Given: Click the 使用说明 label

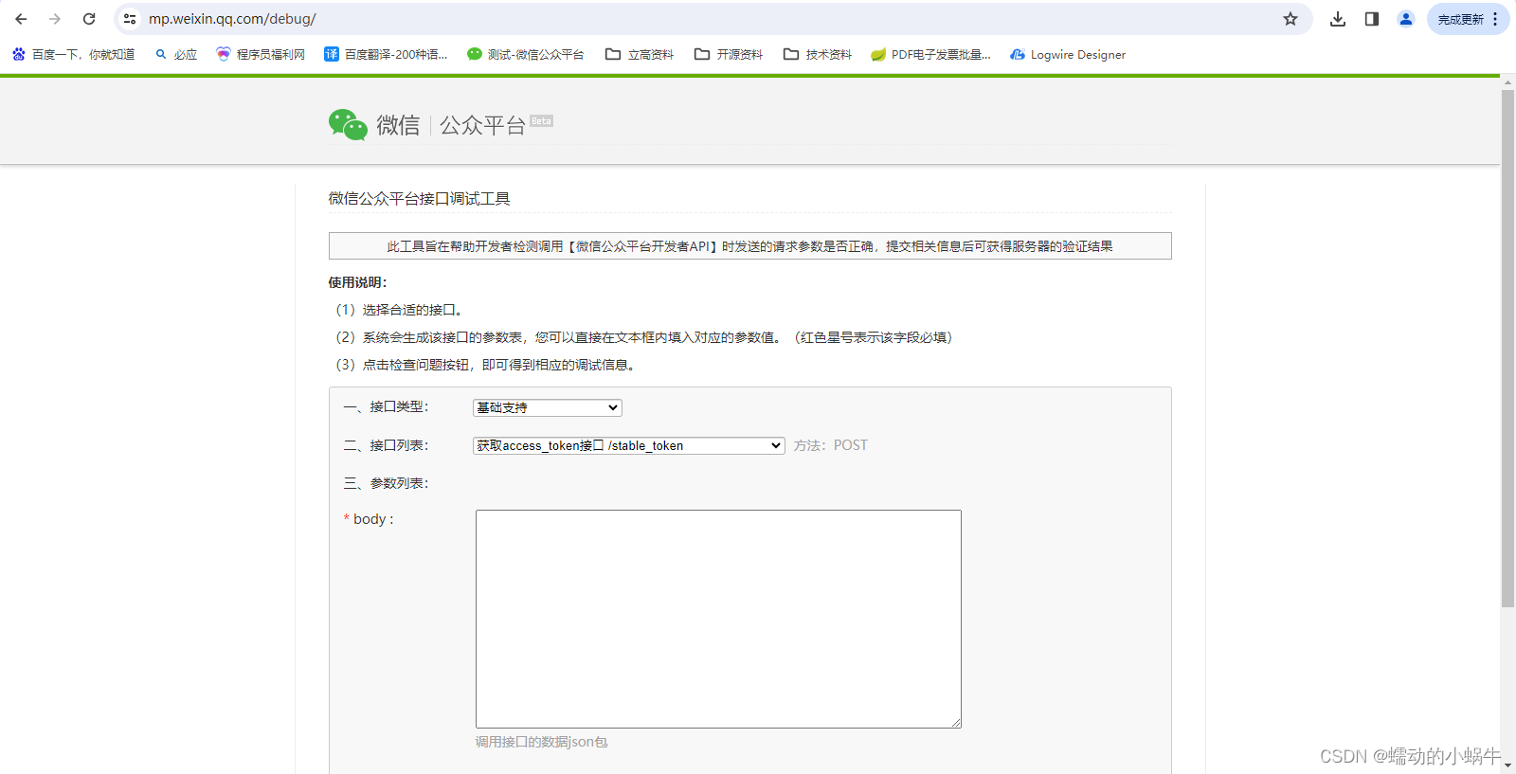Looking at the screenshot, I should coord(357,282).
